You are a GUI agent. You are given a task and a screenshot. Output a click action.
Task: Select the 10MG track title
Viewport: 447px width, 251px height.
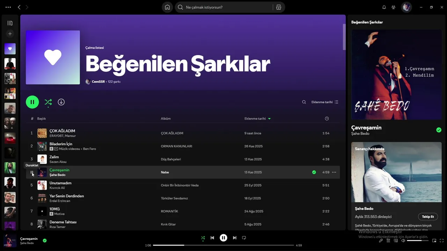coord(54,209)
